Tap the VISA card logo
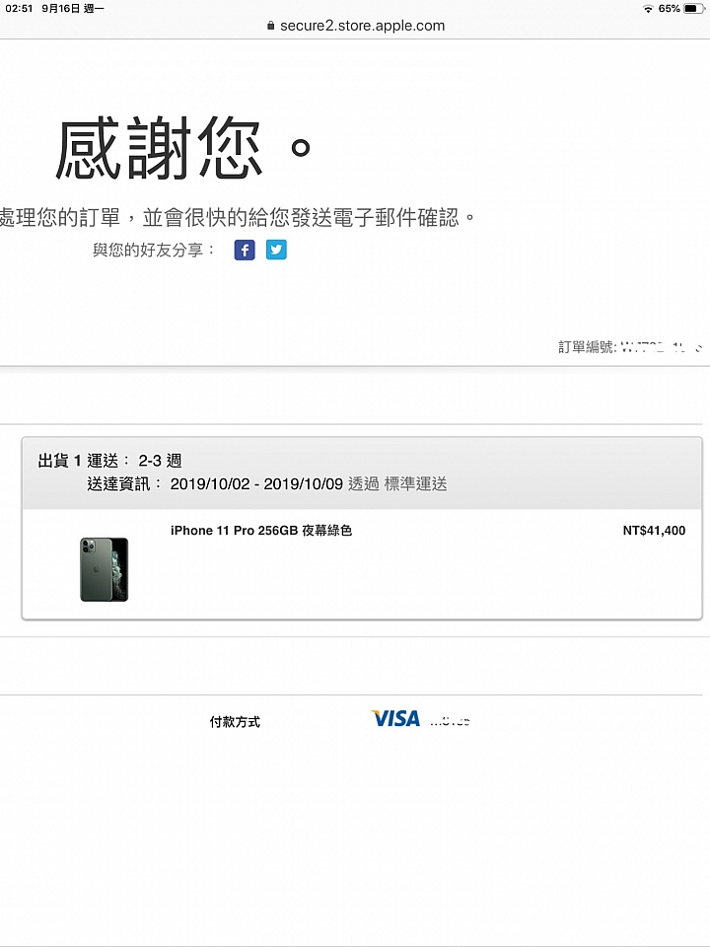This screenshot has height=947, width=710. 395,719
